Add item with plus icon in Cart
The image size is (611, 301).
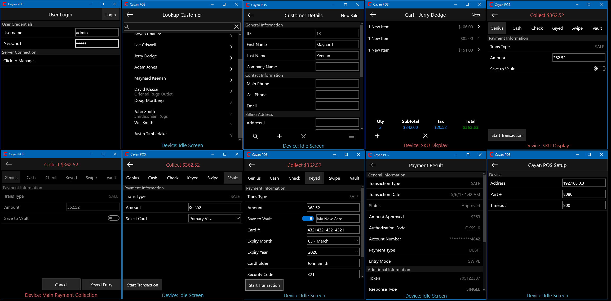click(x=377, y=136)
